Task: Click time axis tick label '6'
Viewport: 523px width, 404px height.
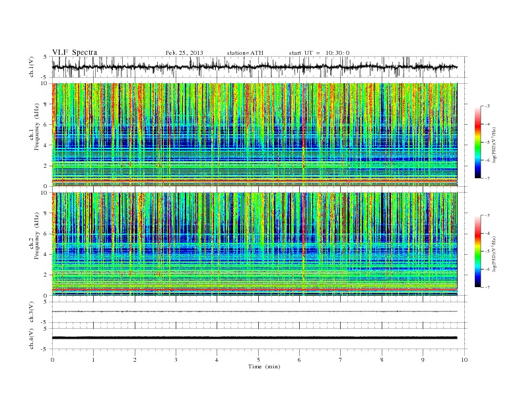Action: (x=299, y=360)
